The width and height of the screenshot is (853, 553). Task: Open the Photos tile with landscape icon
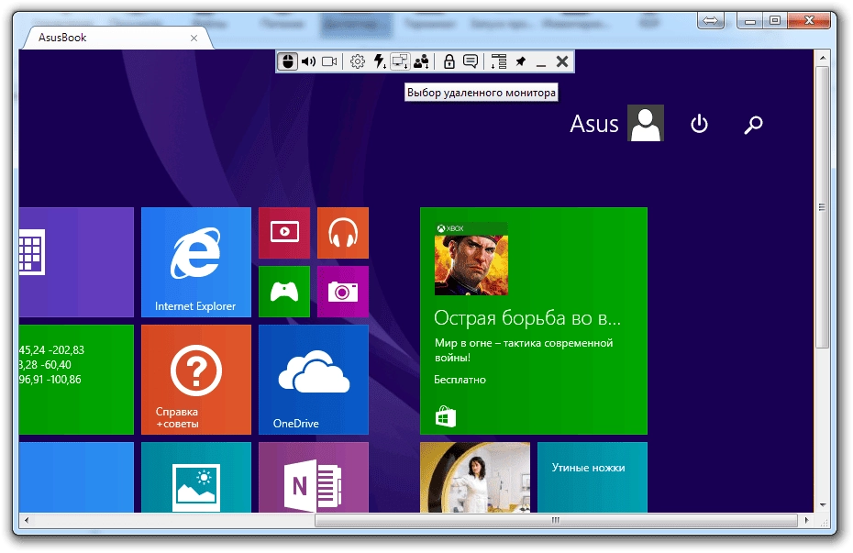[196, 477]
